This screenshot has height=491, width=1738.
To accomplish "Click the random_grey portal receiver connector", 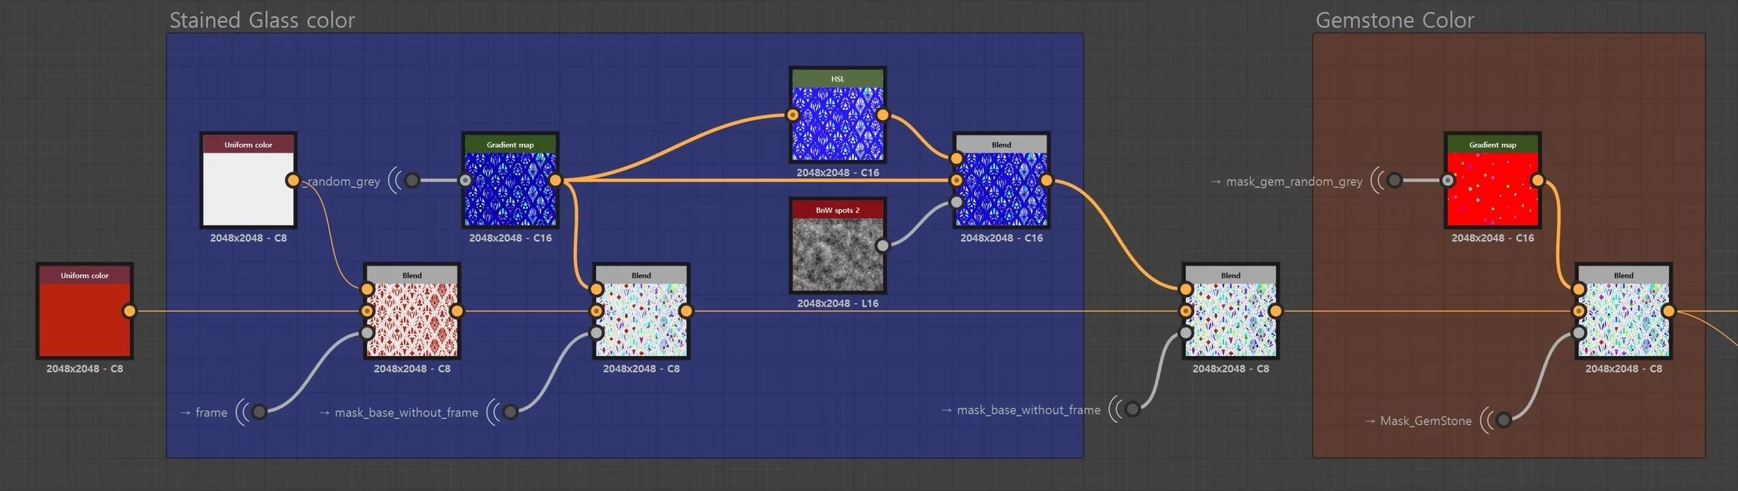I will pyautogui.click(x=411, y=180).
